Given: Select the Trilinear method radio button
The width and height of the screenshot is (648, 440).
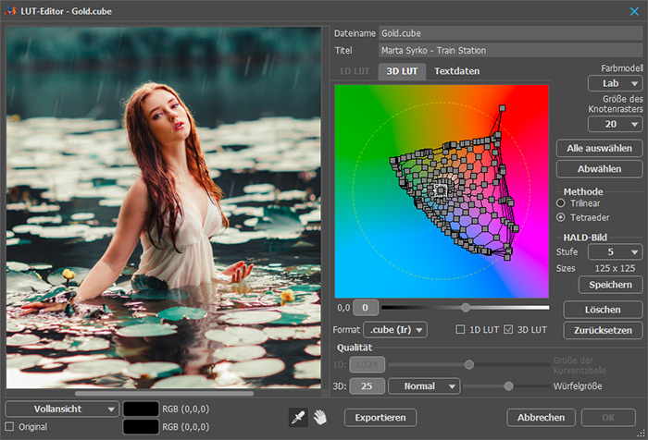Looking at the screenshot, I should tap(561, 203).
